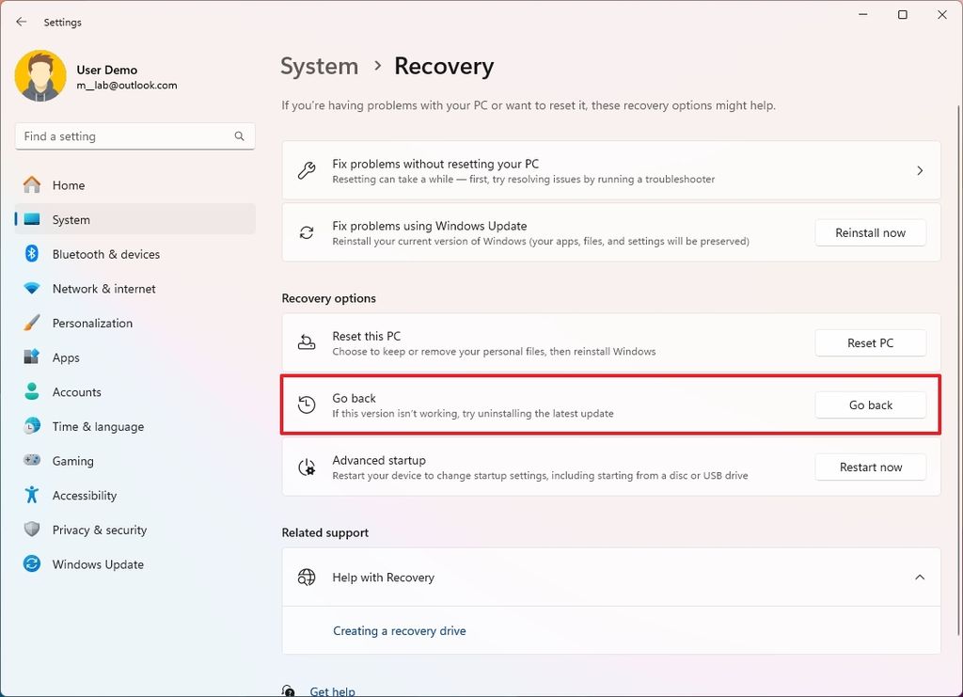Expand Fix problems without resetting your PC

919,170
